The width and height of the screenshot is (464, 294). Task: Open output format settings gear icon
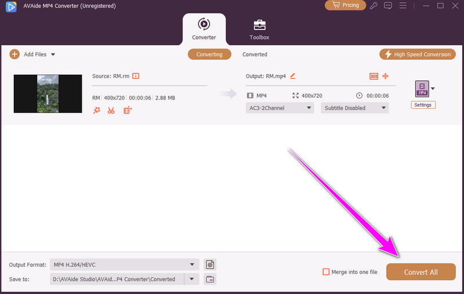coord(210,264)
